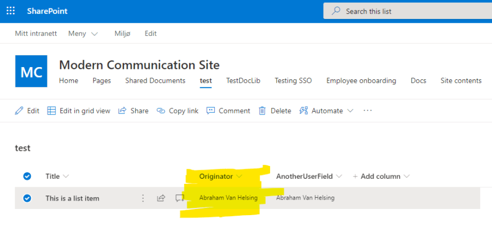Viewport: 492px width, 252px height.
Task: Expand the Meny dropdown in top navigation
Action: pos(83,34)
